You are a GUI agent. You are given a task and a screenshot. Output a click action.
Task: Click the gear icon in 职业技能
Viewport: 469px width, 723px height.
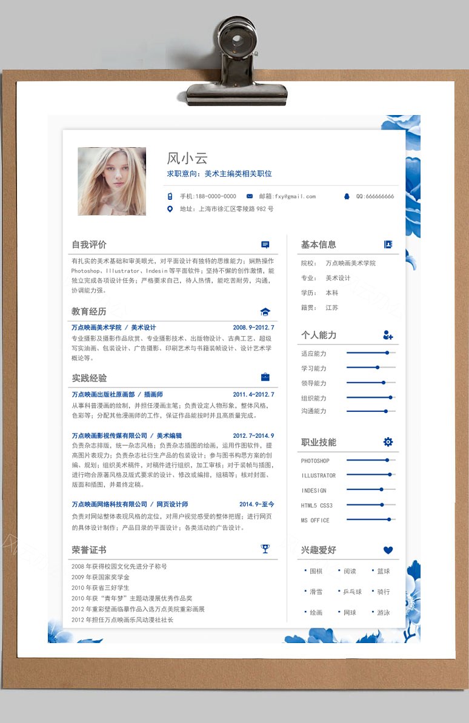388,441
